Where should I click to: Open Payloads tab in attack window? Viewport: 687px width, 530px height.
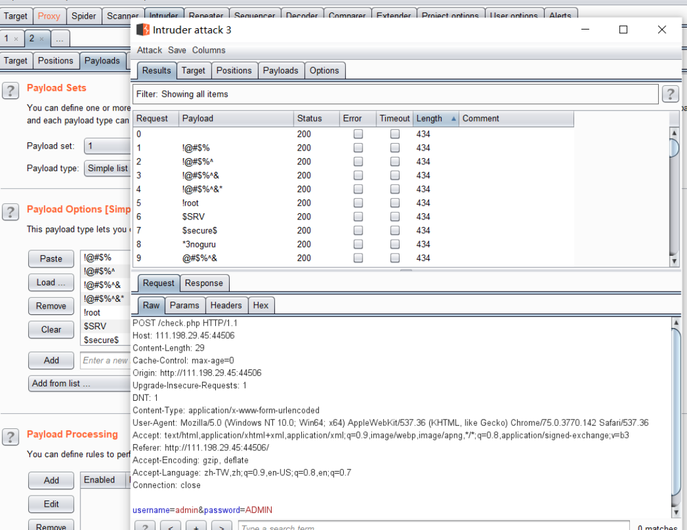(280, 70)
